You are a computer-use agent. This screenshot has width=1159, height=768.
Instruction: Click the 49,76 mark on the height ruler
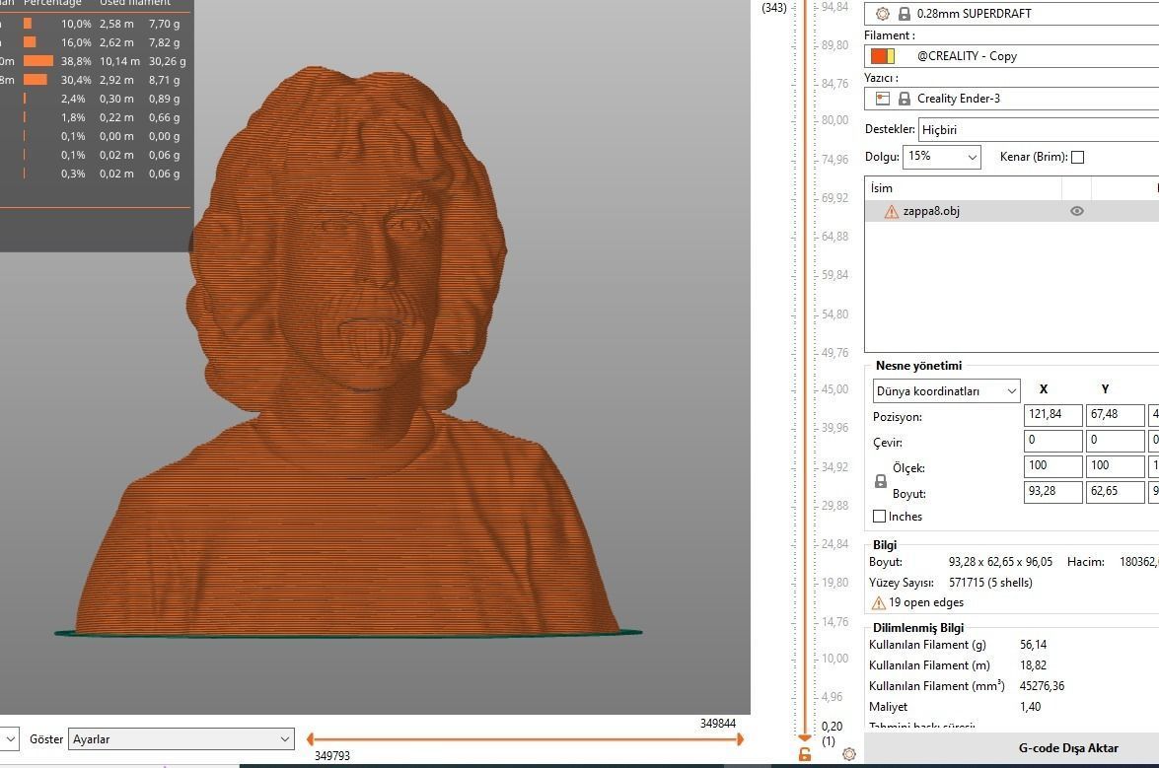point(835,353)
